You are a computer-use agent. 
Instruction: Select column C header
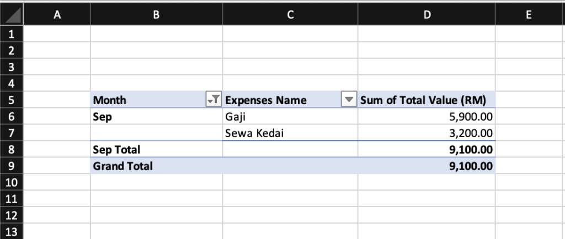pyautogui.click(x=290, y=15)
